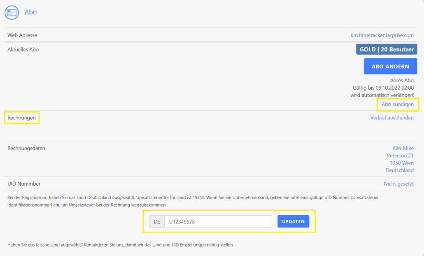This screenshot has height=256, width=424.
Task: Select the 1050 Wien address line
Action: pyautogui.click(x=401, y=163)
